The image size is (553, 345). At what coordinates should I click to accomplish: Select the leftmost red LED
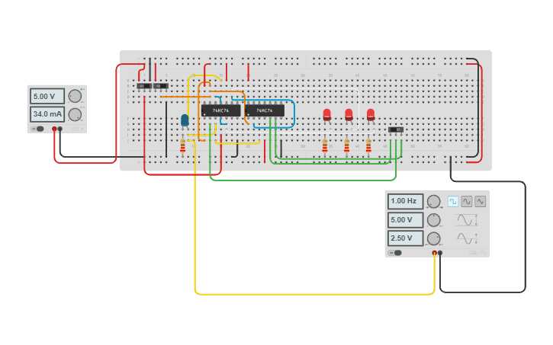pyautogui.click(x=327, y=115)
